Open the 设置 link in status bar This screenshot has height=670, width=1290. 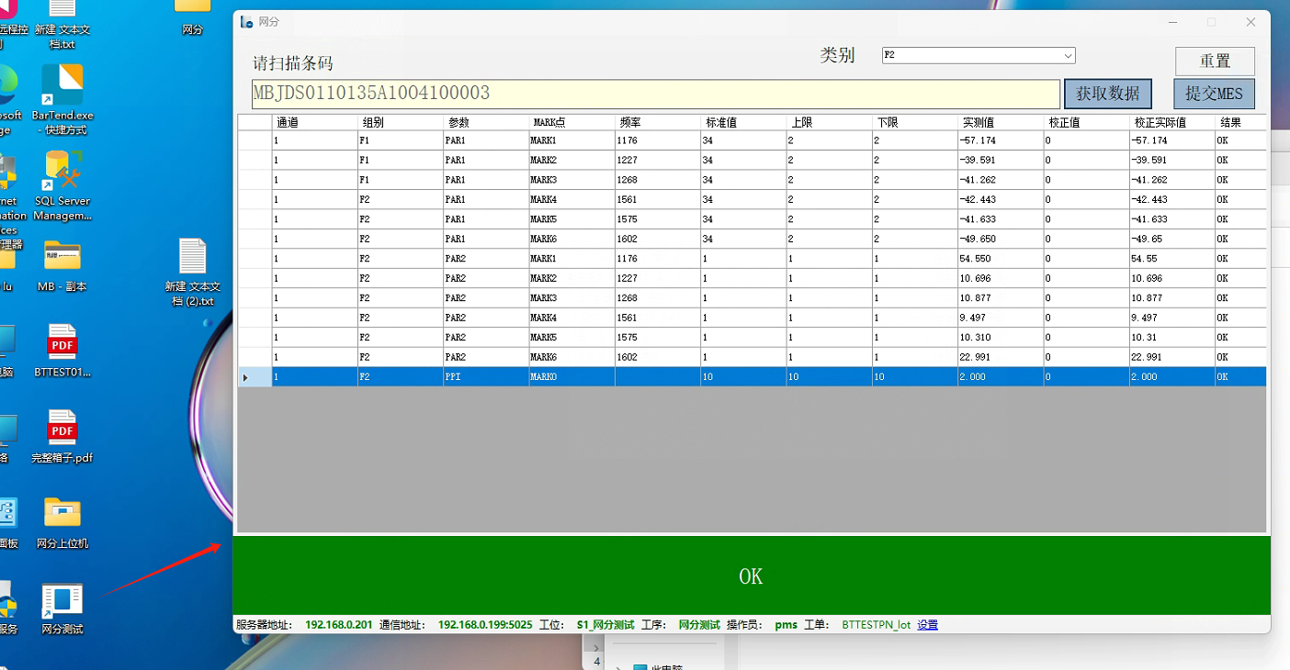tap(927, 625)
